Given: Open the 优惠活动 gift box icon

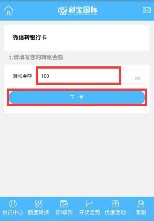Looking at the screenshot, I should click(115, 204).
